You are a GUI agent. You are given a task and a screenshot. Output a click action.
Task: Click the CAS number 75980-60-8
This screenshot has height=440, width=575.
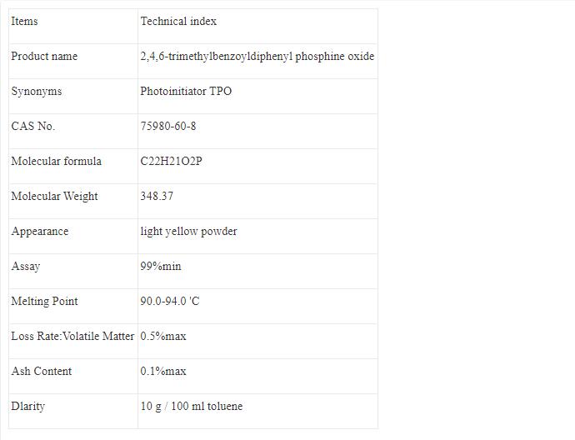point(168,127)
